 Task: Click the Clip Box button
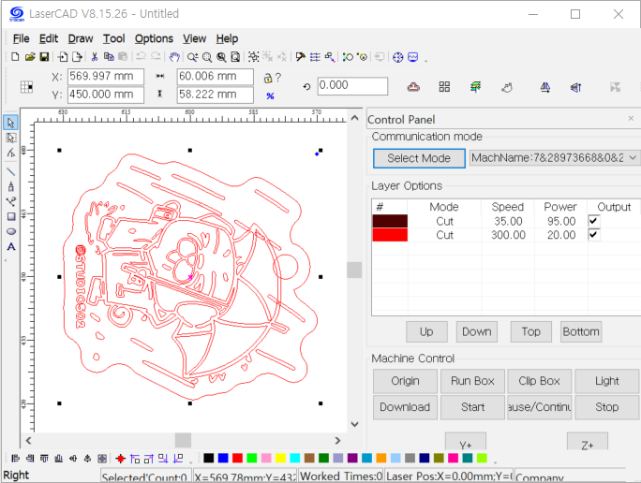pyautogui.click(x=539, y=381)
